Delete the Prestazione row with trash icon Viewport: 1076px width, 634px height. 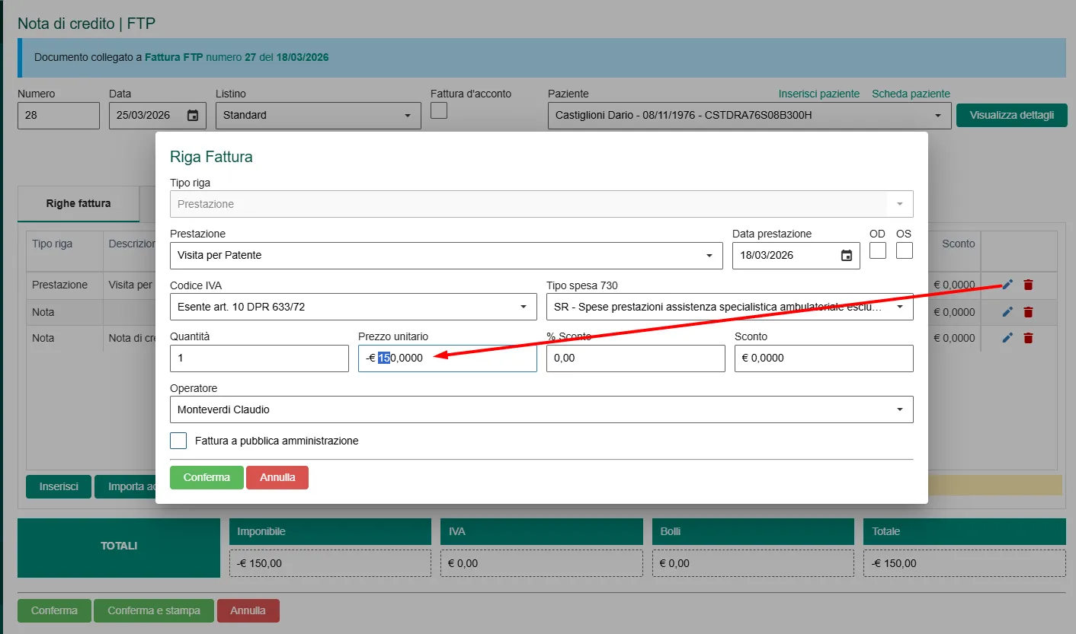pyautogui.click(x=1028, y=285)
